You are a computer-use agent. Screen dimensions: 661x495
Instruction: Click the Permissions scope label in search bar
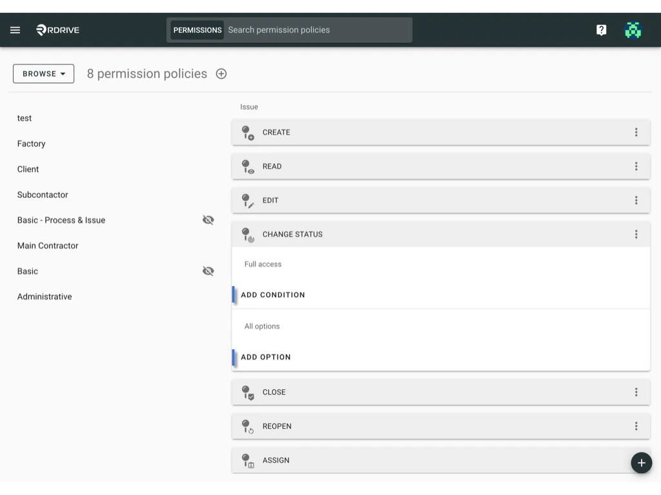[196, 30]
